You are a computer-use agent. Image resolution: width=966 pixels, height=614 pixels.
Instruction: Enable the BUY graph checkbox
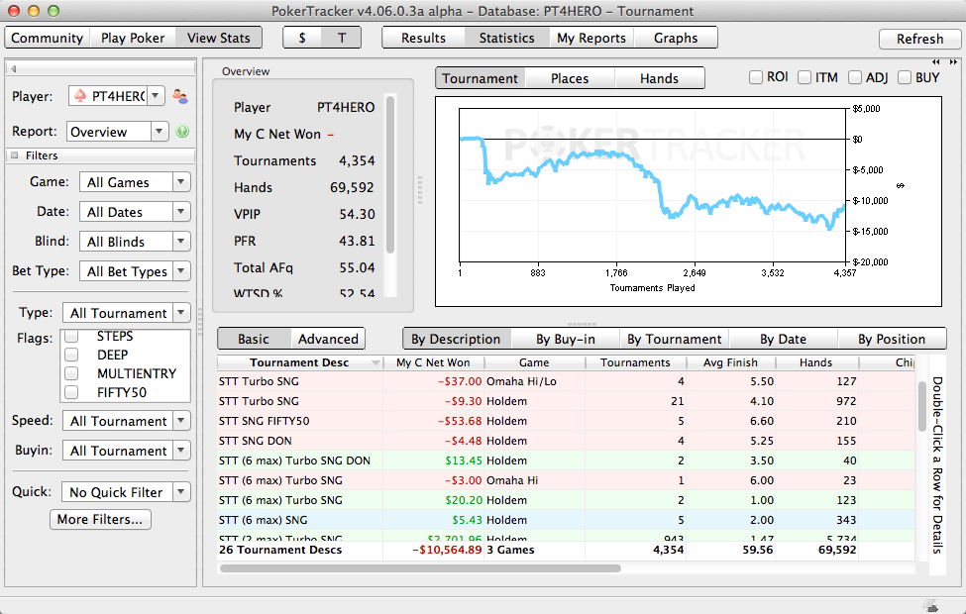point(905,77)
